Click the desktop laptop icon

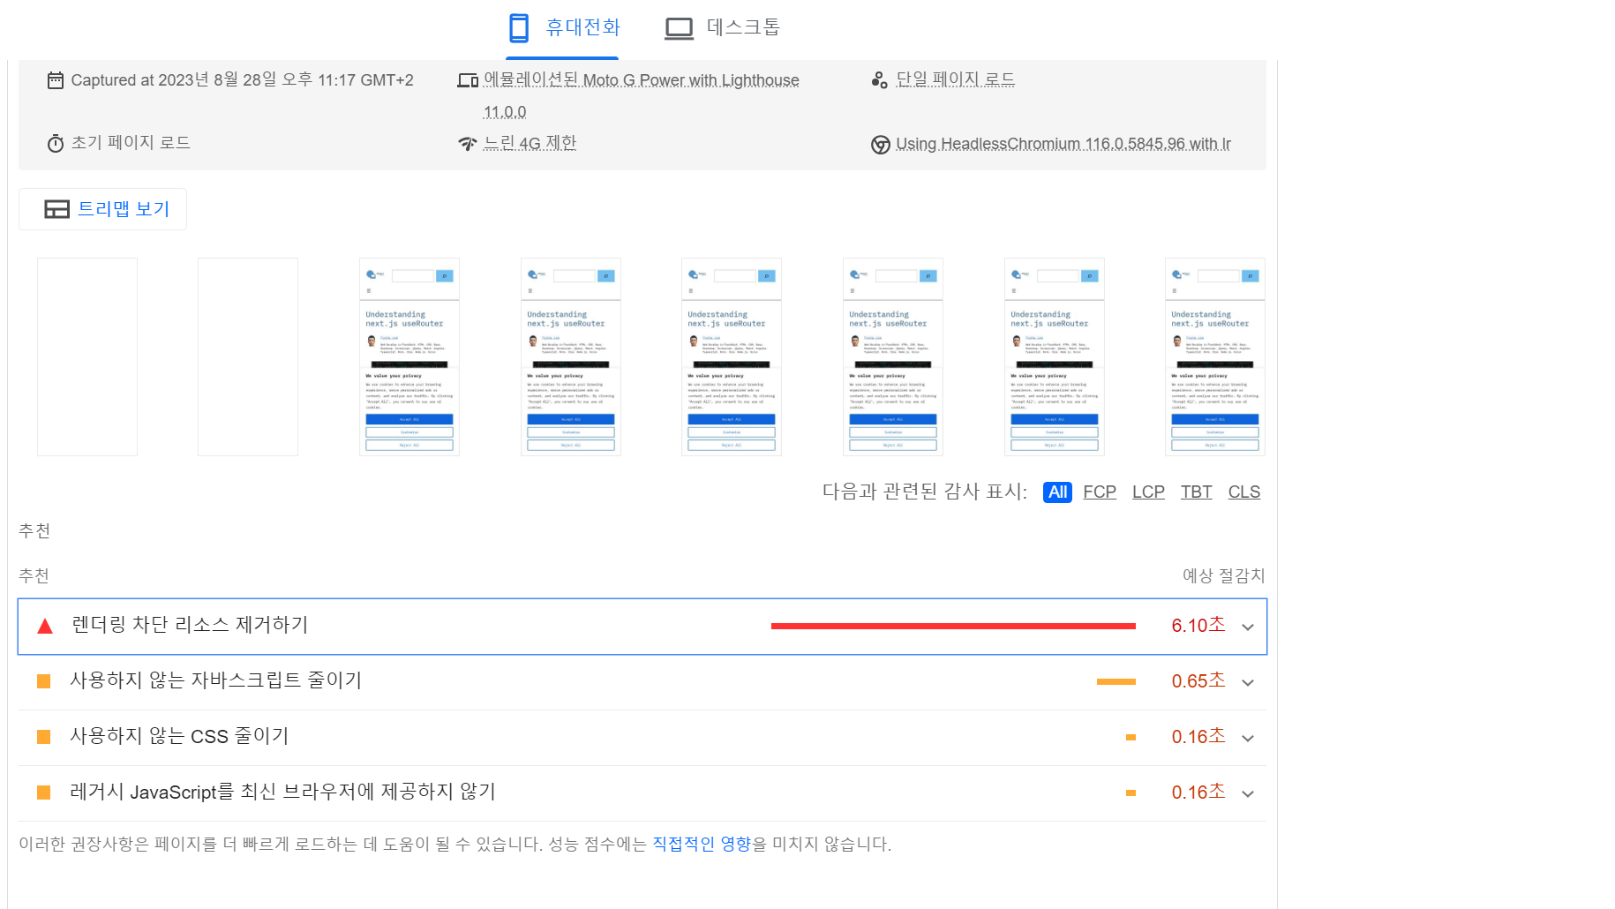(680, 28)
